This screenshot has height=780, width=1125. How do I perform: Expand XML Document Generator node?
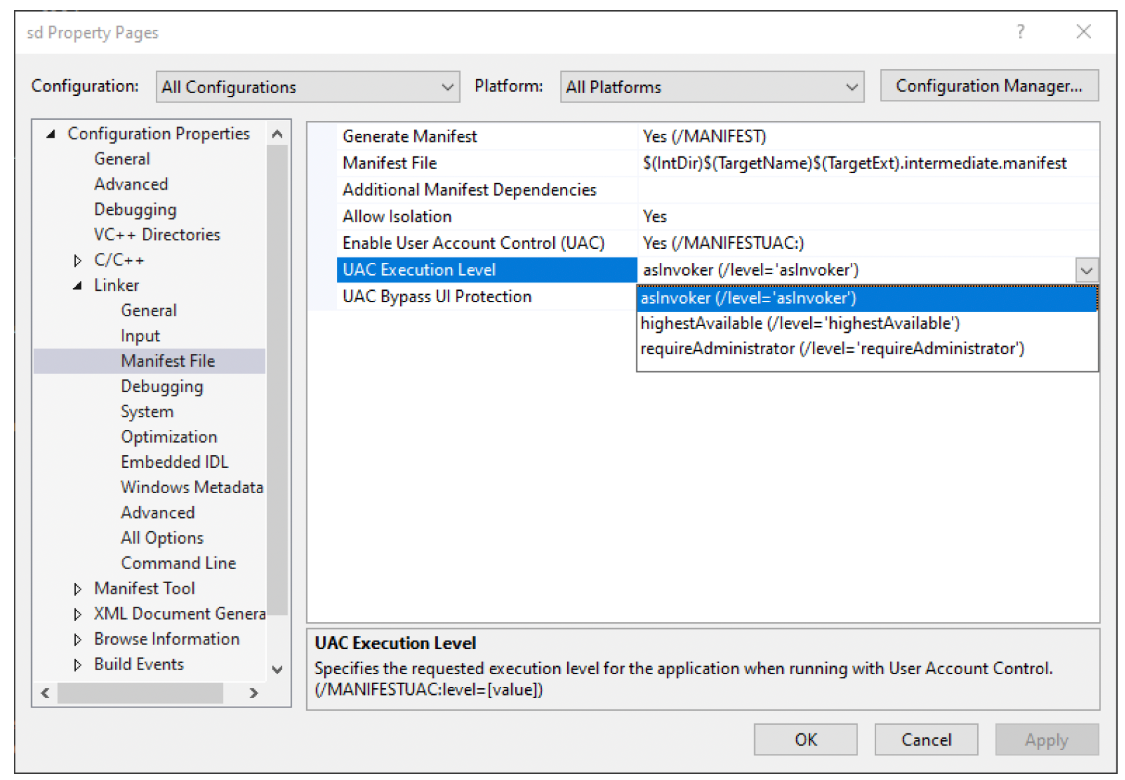(x=77, y=614)
